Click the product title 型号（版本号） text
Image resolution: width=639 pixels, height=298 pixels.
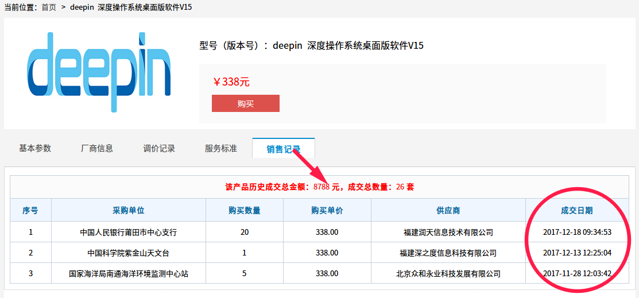pos(311,46)
